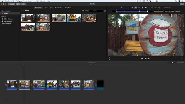Switch to the Övergångar tab
This screenshot has width=185, height=104.
[x=68, y=8]
